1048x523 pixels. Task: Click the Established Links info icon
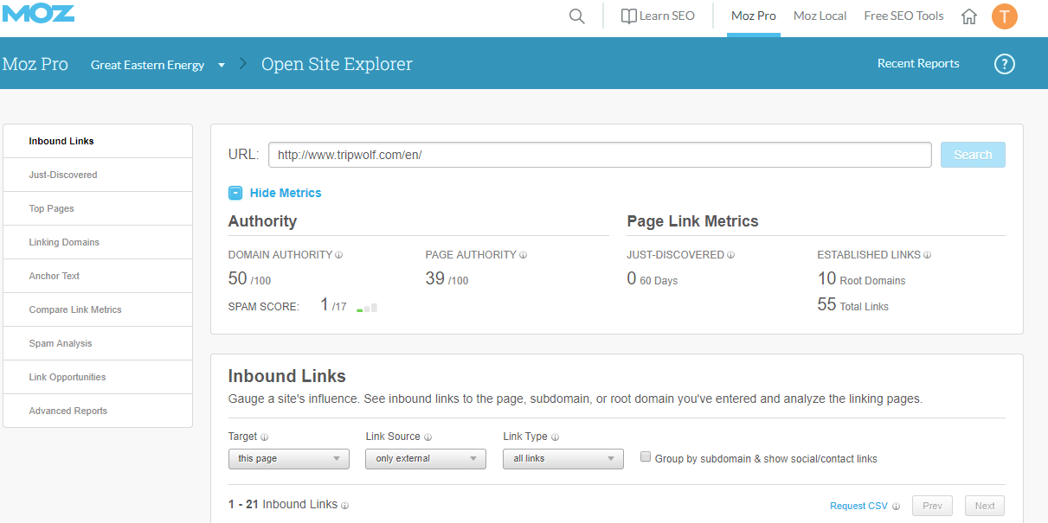click(x=928, y=255)
